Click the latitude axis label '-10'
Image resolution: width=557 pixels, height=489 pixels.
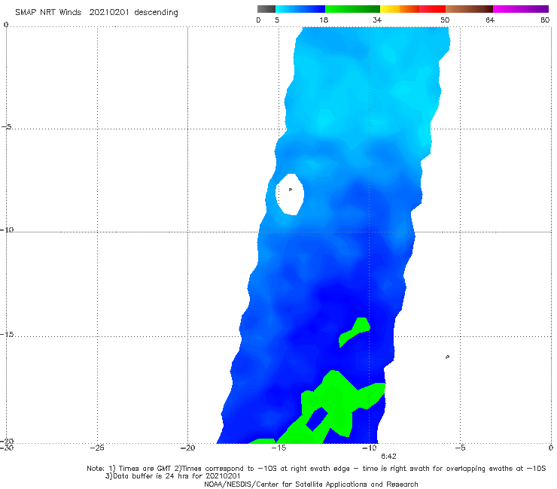point(7,229)
